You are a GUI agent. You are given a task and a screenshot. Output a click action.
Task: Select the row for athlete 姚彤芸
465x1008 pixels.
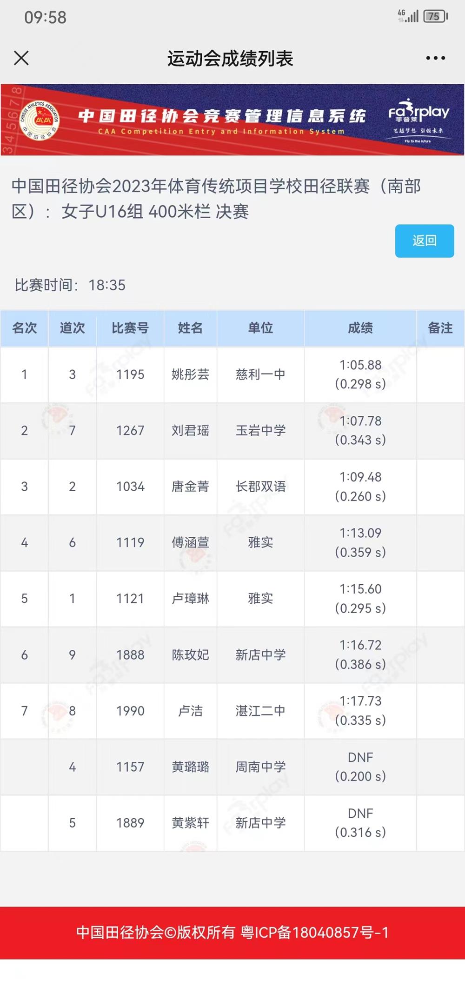click(x=190, y=374)
